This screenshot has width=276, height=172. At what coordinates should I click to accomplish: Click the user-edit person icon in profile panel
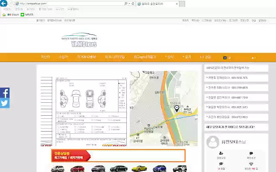pyautogui.click(x=221, y=153)
